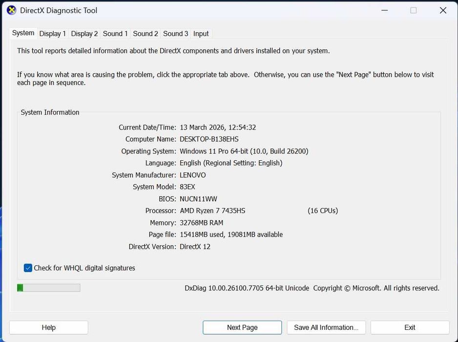Screen dimensions: 458x342
Task: Click computer name DESKTOP-B138EHS
Action: click(x=209, y=139)
